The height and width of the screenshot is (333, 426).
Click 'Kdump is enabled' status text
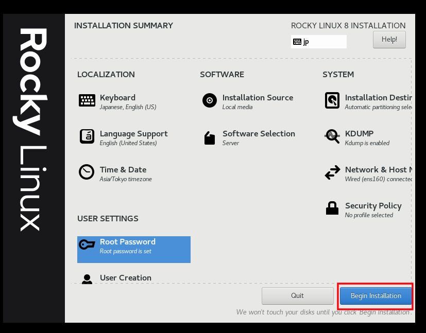367,143
